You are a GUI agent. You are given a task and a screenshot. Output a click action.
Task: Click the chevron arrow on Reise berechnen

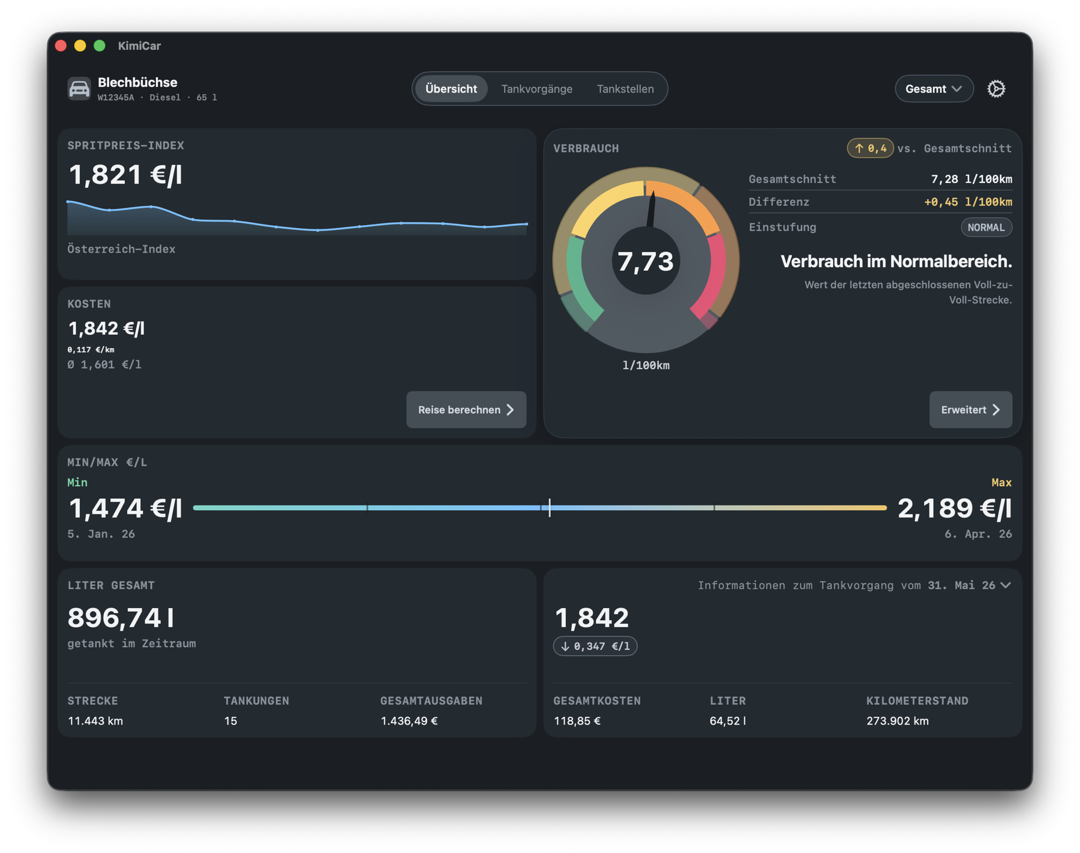(x=511, y=409)
